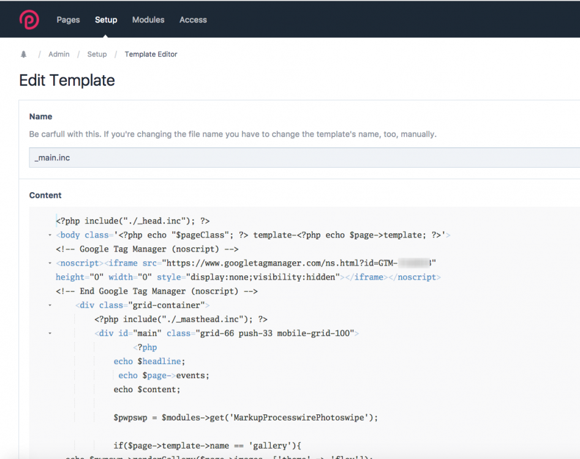This screenshot has width=580, height=459.
Task: Click the ProcessWire logo icon
Action: [29, 20]
